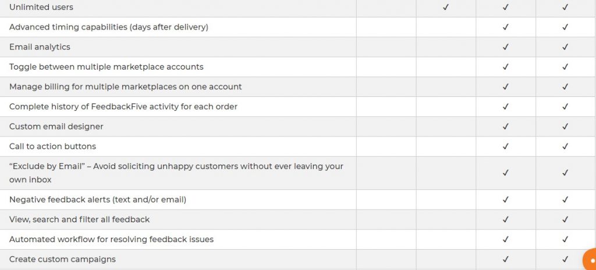
Task: Click last-column checkmark for Complete history row
Action: [565, 107]
